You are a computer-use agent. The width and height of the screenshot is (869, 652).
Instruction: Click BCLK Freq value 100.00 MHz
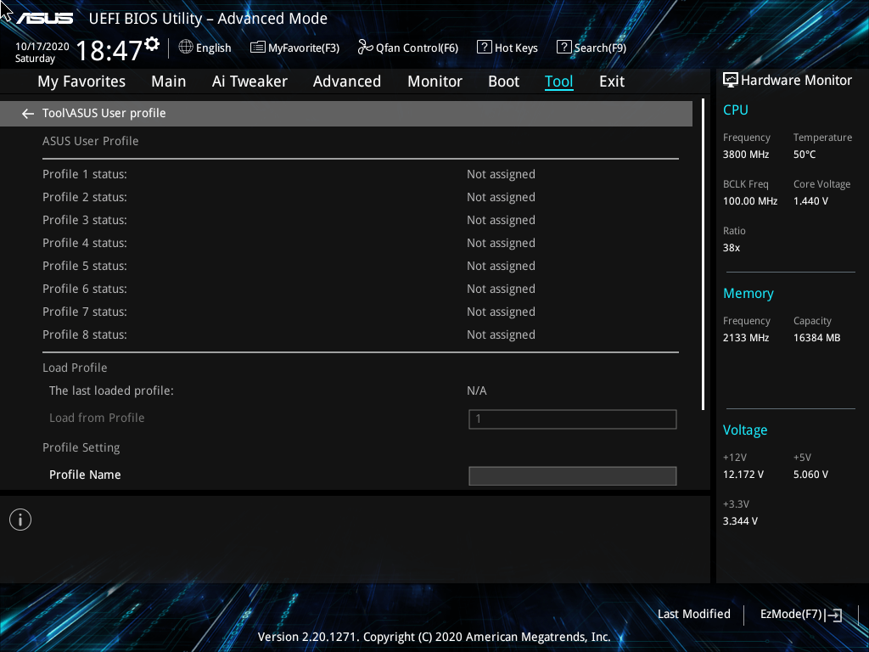pos(750,200)
